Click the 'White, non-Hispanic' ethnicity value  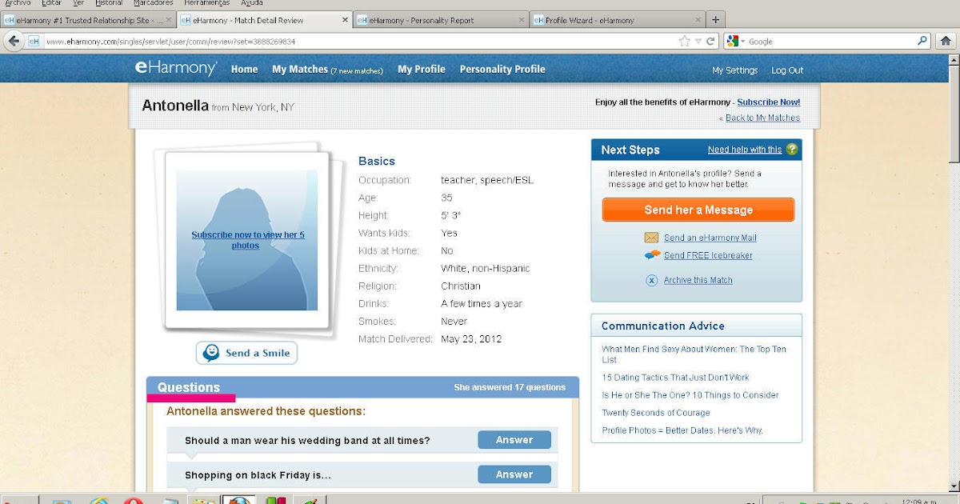pyautogui.click(x=486, y=268)
